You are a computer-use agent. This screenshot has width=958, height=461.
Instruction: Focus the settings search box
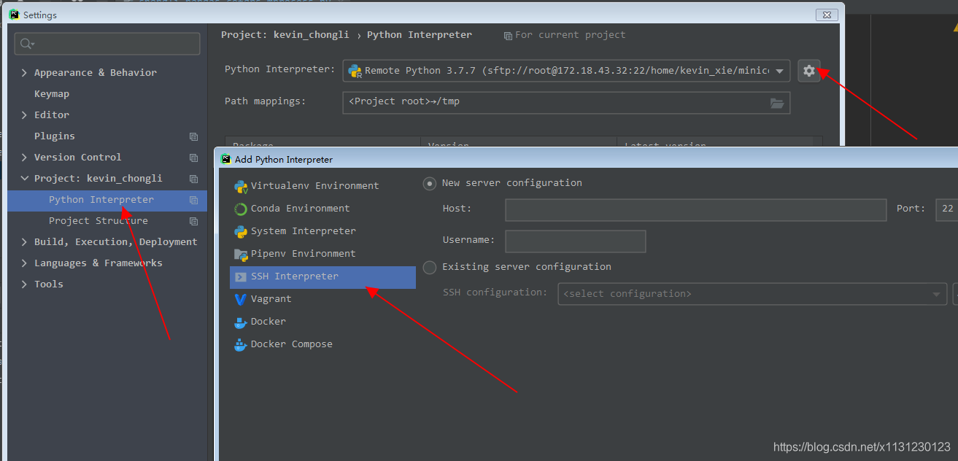(x=107, y=44)
